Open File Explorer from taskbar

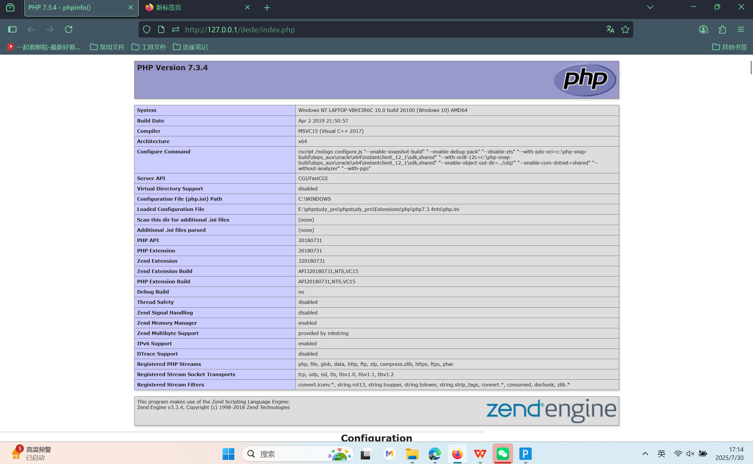tap(412, 453)
